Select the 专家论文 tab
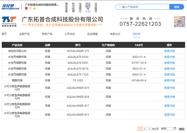187x133 pixels. click(x=115, y=34)
